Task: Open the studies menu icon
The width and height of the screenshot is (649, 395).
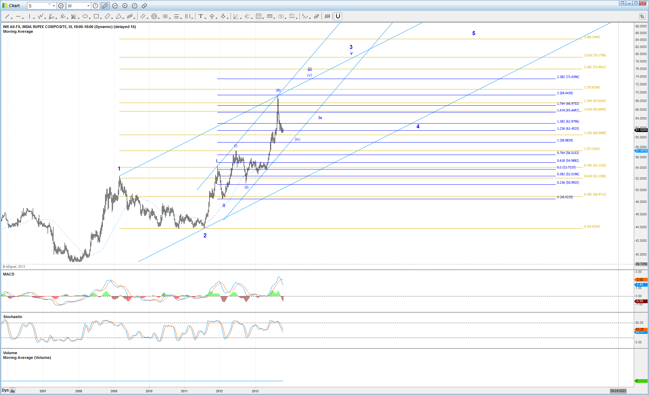Action: (x=115, y=6)
